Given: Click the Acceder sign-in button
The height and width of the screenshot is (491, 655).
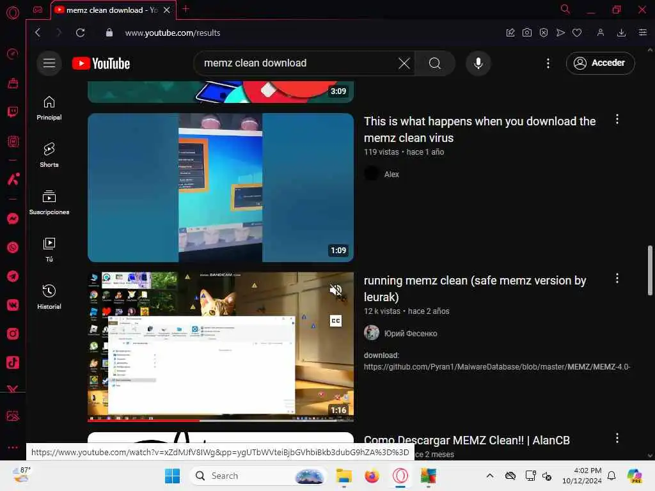Looking at the screenshot, I should pyautogui.click(x=600, y=63).
